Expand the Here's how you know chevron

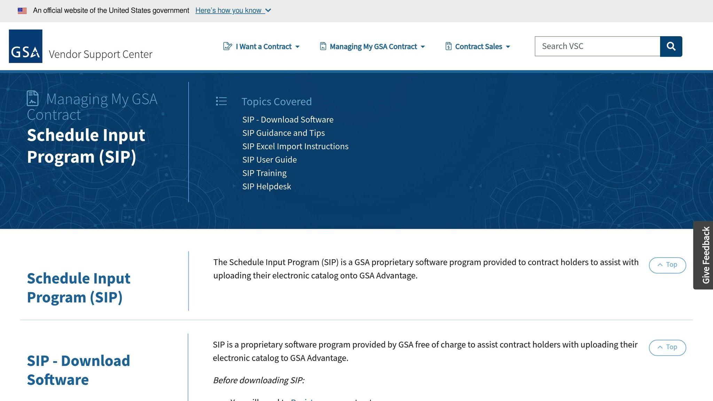point(268,10)
